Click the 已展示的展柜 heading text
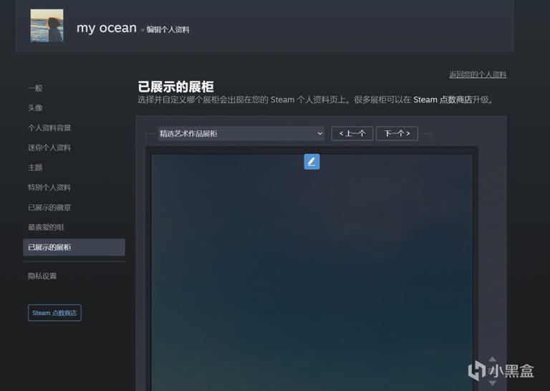The height and width of the screenshot is (391, 550). coord(175,87)
